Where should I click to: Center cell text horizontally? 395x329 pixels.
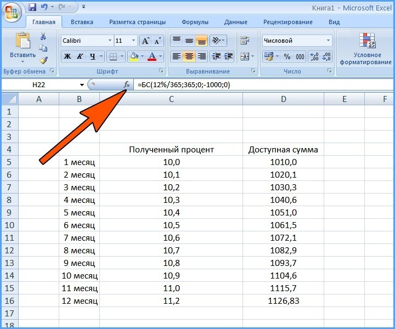point(189,56)
